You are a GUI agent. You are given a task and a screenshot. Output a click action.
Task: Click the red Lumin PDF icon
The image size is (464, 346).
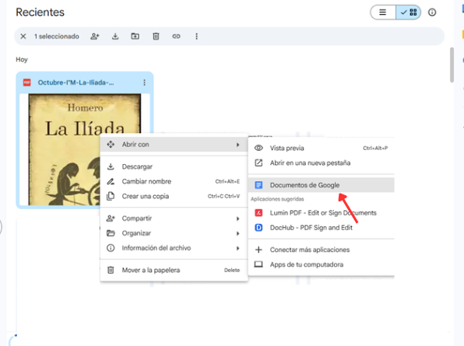tap(258, 213)
